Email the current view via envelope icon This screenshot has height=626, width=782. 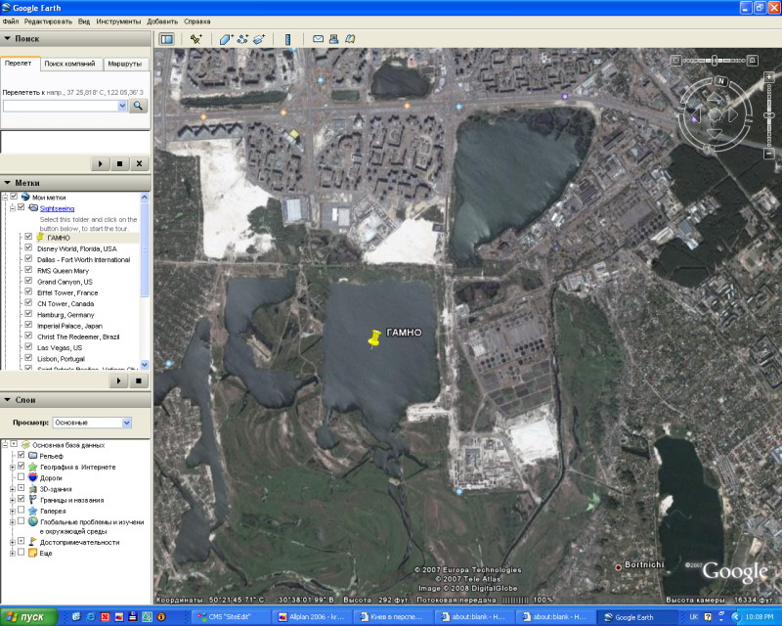tap(319, 39)
